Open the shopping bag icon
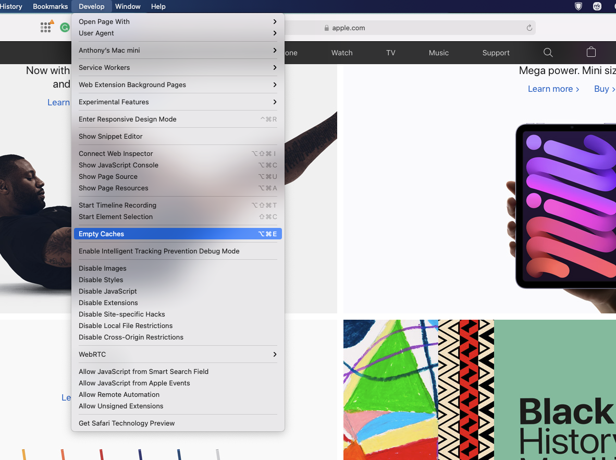The height and width of the screenshot is (460, 616). (x=591, y=52)
